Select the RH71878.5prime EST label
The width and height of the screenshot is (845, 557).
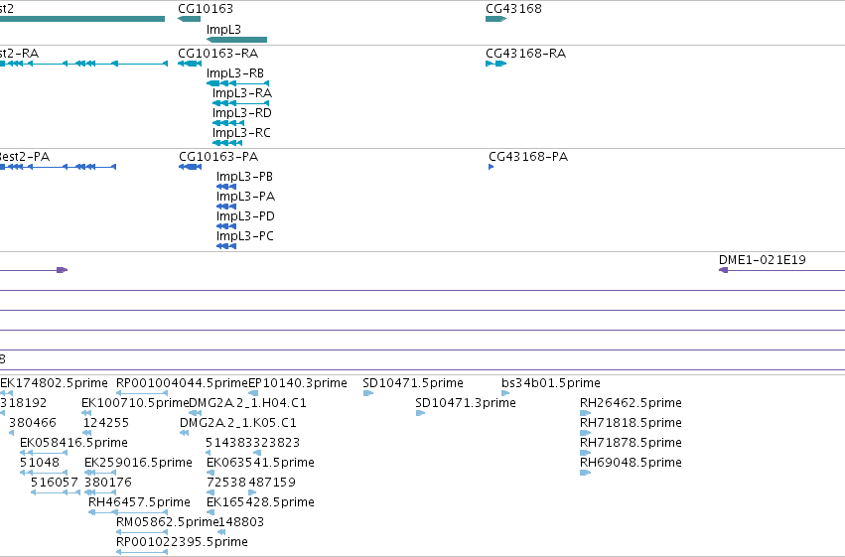tap(631, 443)
